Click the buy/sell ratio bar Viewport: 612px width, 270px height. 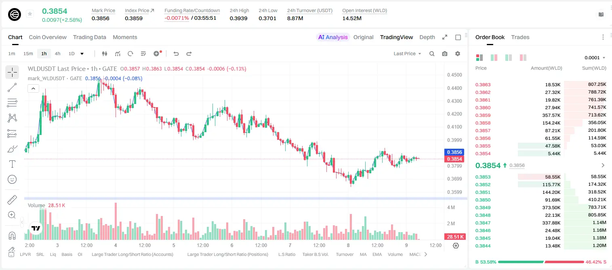point(541,262)
